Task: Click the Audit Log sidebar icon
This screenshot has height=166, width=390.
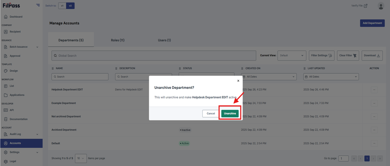Action: (x=6, y=134)
